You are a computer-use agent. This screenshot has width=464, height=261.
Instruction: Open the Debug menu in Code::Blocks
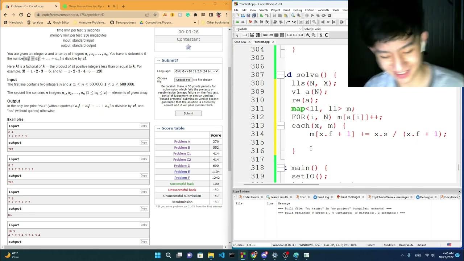[x=297, y=10]
